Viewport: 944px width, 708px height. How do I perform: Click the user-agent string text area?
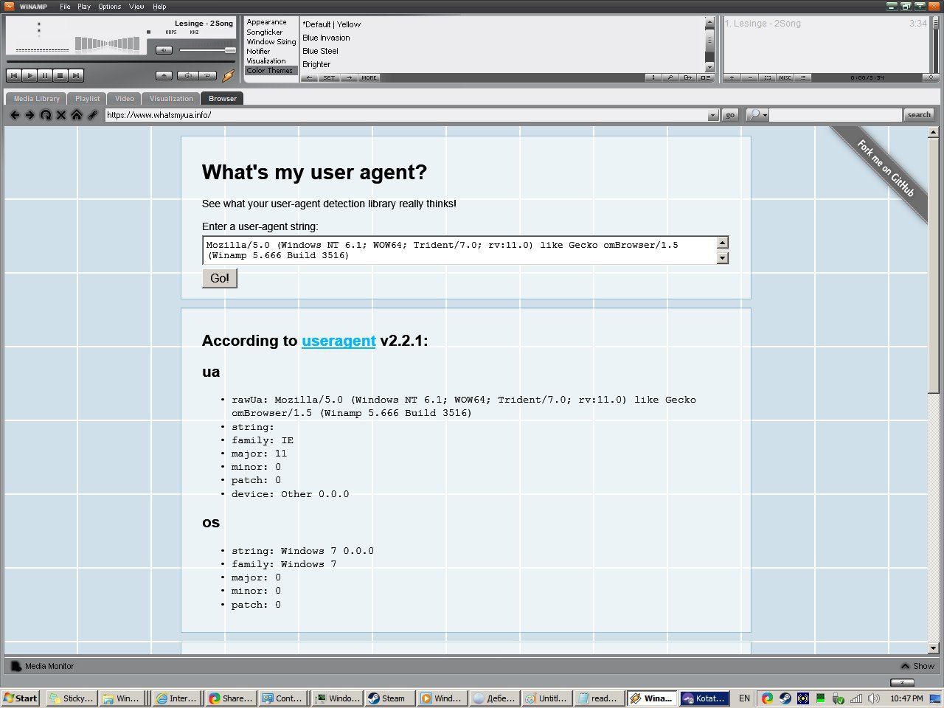coord(459,250)
